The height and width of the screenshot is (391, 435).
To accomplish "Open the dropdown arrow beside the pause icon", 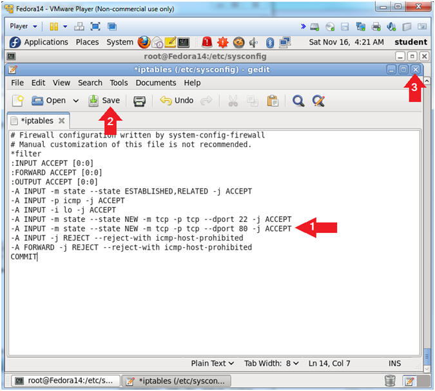I will coord(65,26).
